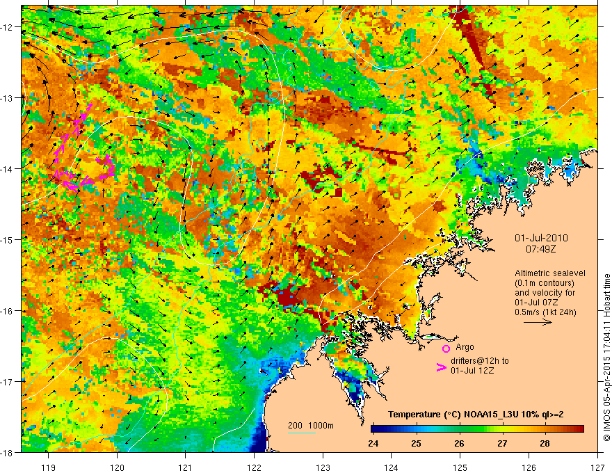Screen dimensions: 612x473
Task: Click the colorbar tick label '27'
Action: [502, 443]
